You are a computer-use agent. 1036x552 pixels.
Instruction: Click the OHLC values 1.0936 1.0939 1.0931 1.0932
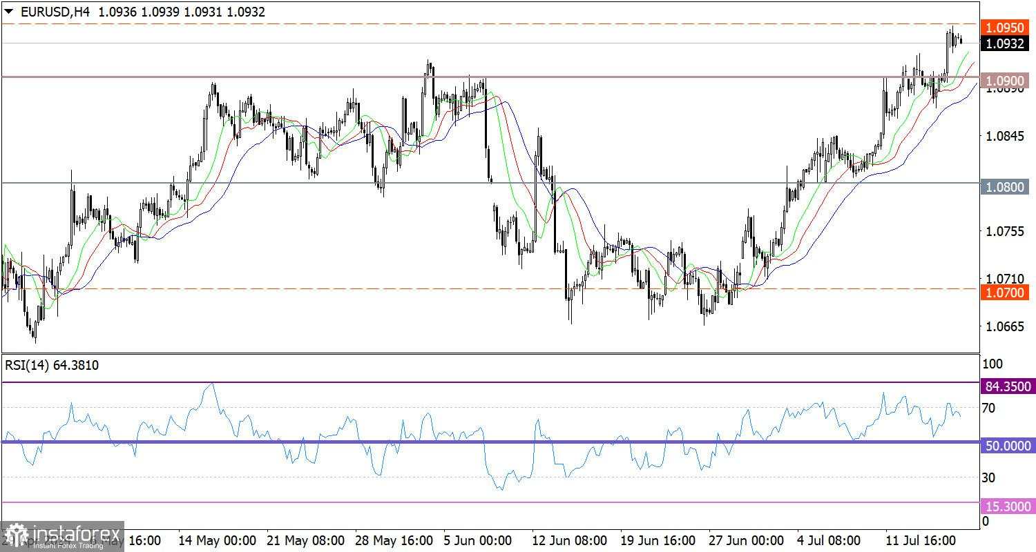coord(182,12)
